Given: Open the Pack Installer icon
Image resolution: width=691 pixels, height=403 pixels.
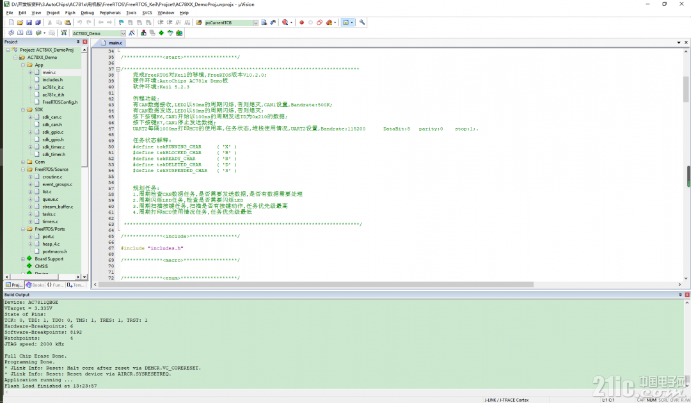Looking at the screenshot, I should tap(179, 33).
